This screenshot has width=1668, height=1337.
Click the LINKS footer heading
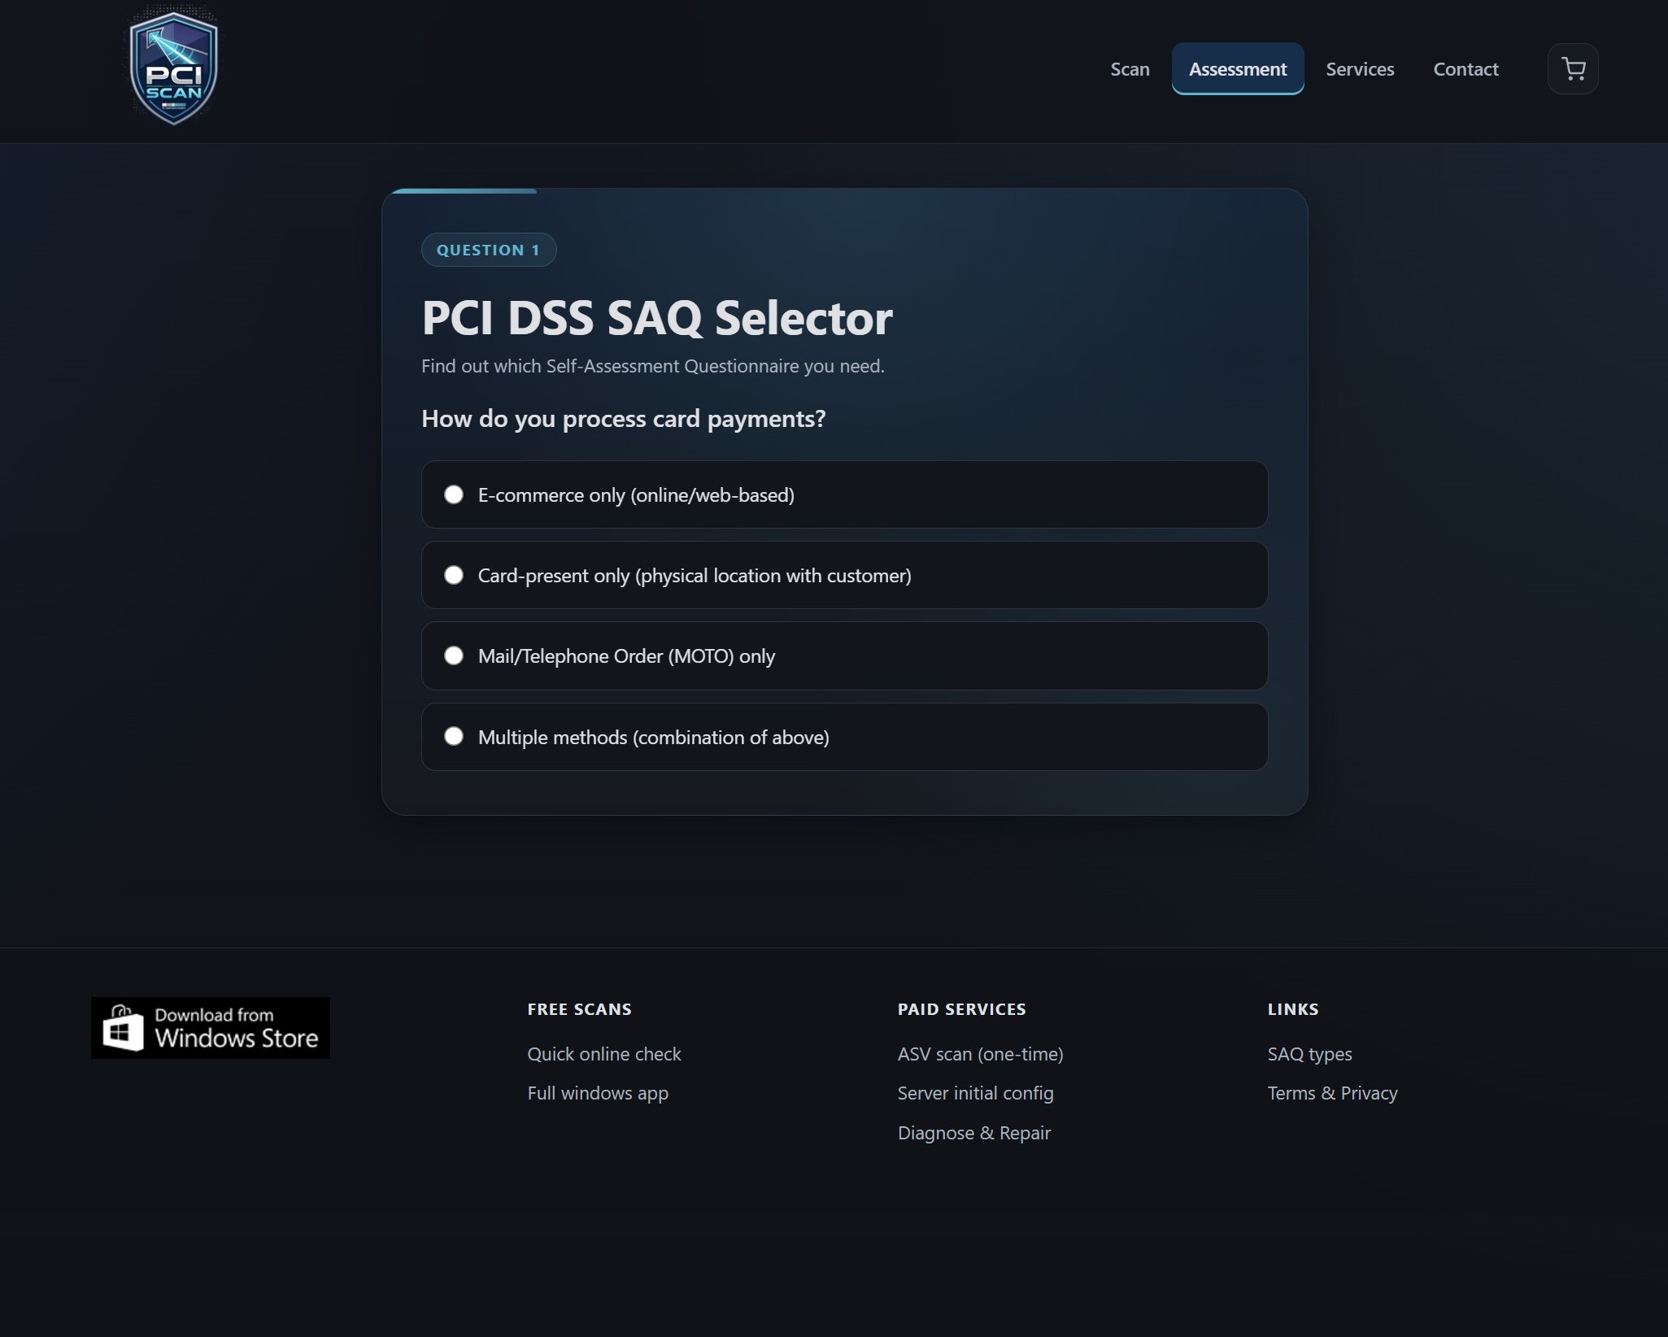[1292, 1009]
